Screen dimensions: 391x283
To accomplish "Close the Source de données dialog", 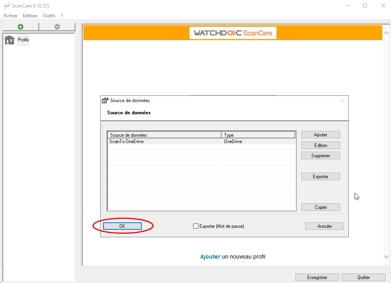I will point(342,100).
